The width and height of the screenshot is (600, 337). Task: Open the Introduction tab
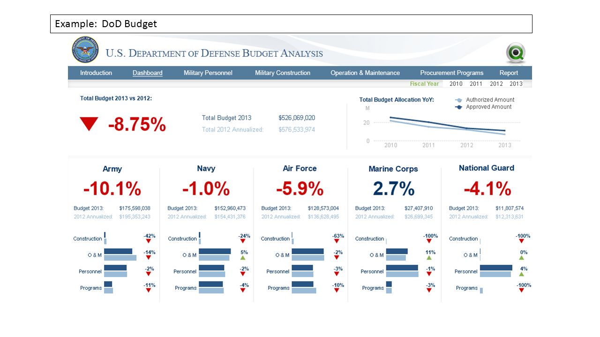click(x=96, y=73)
